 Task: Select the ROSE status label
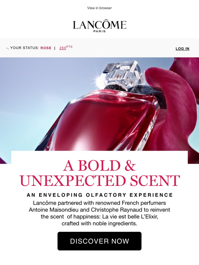(x=46, y=48)
